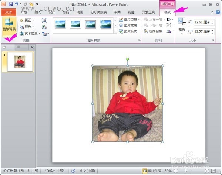Open Customize Quick Access Toolbar dropdown
This screenshot has width=222, height=175.
[x=37, y=4]
